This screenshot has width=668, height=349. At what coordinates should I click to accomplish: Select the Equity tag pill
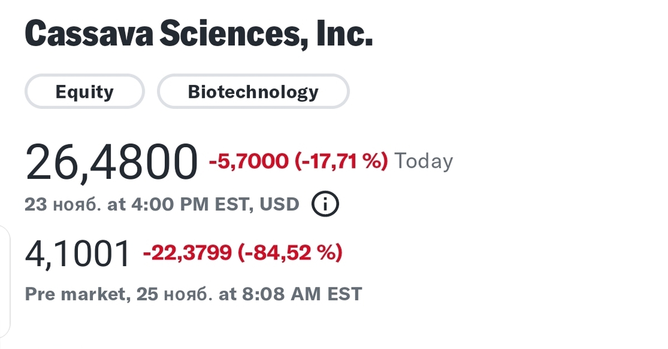coord(85,92)
